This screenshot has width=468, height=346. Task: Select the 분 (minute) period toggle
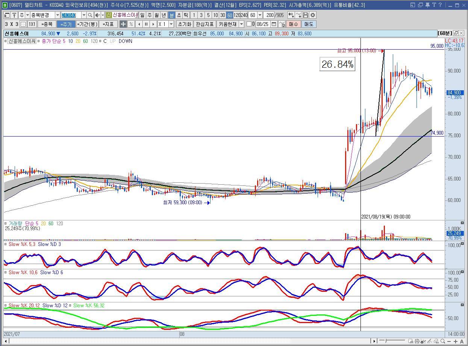(x=171, y=15)
